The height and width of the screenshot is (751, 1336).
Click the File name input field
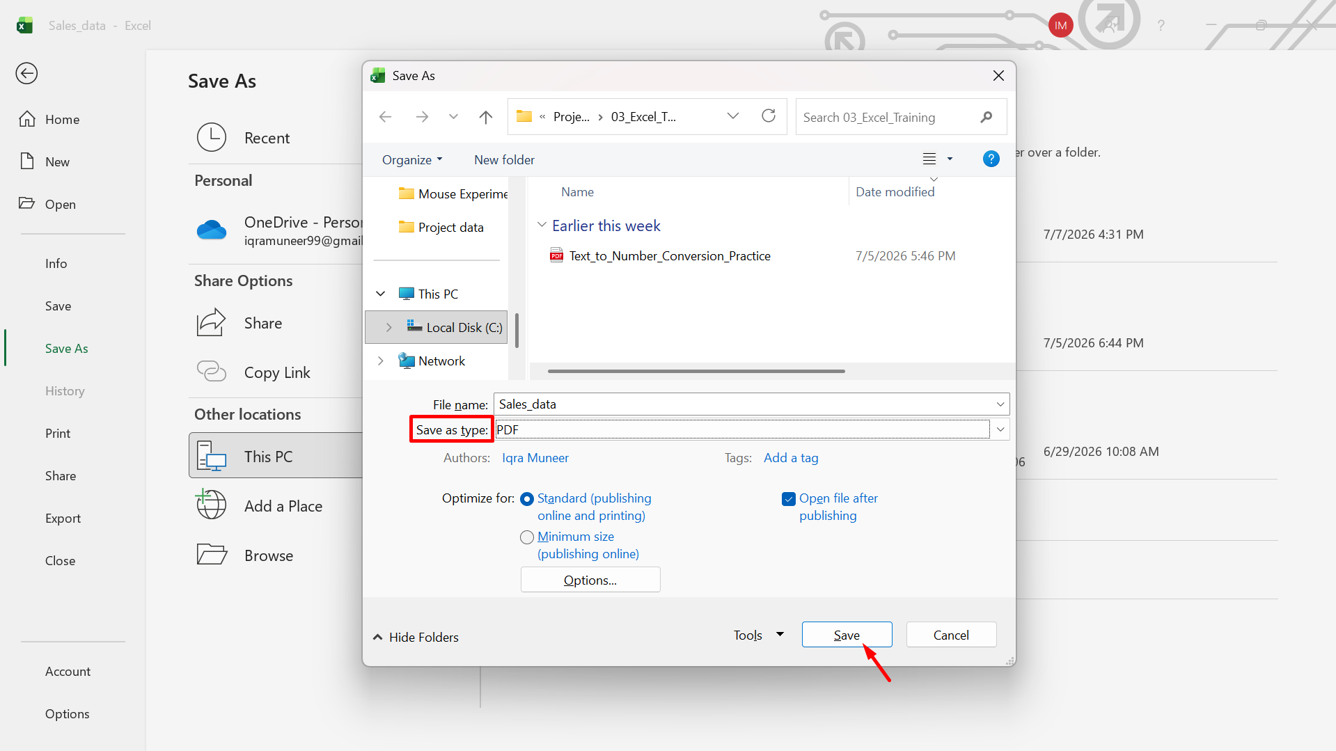[x=743, y=404]
